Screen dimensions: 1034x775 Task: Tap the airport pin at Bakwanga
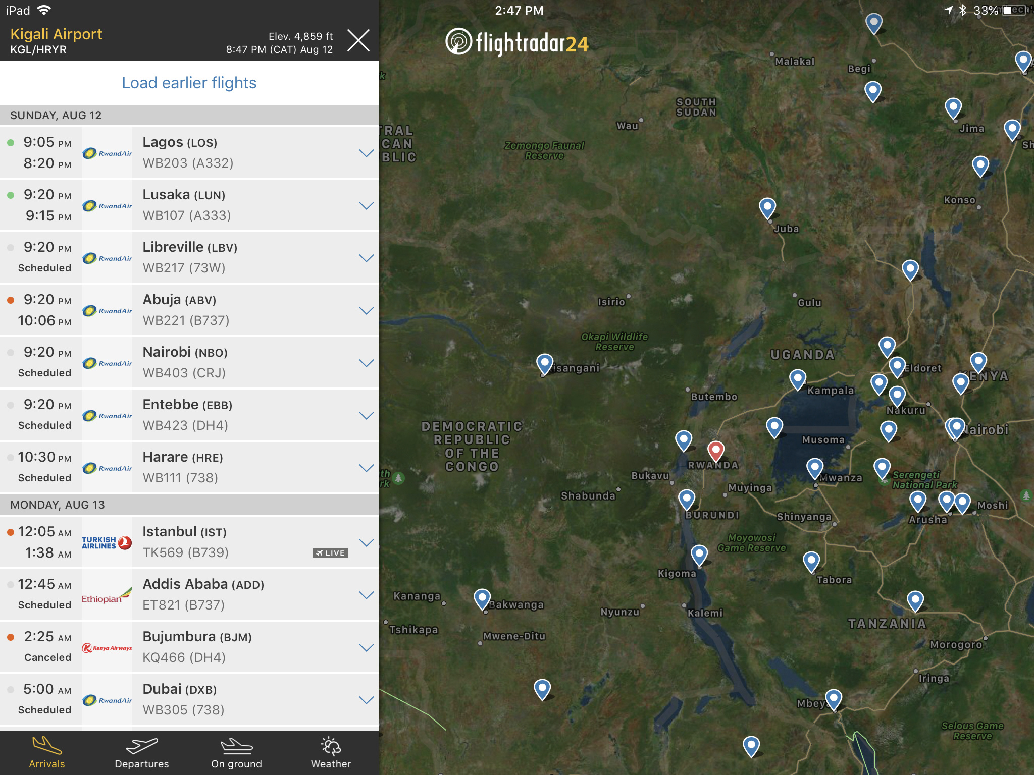(482, 598)
